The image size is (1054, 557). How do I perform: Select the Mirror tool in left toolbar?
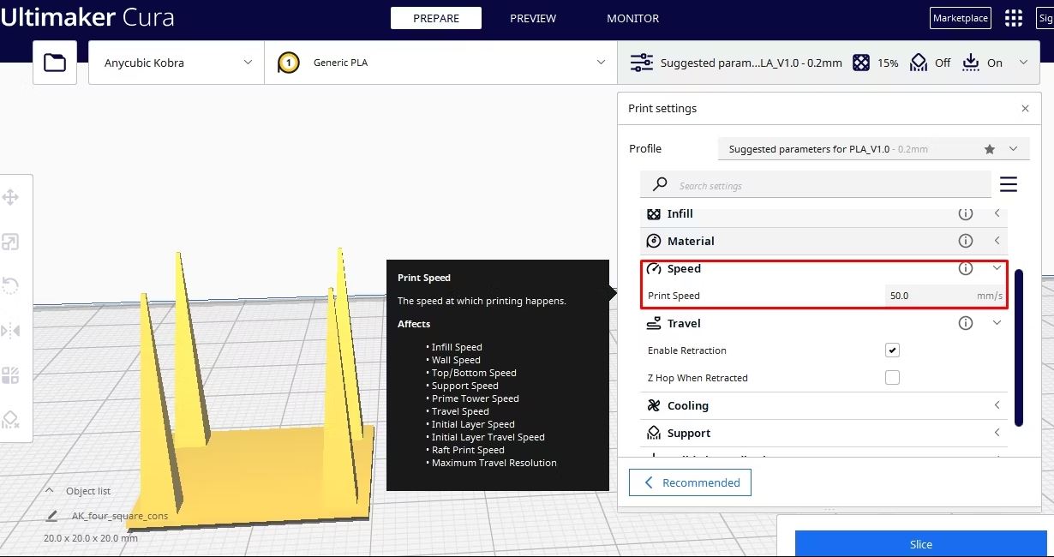(10, 330)
